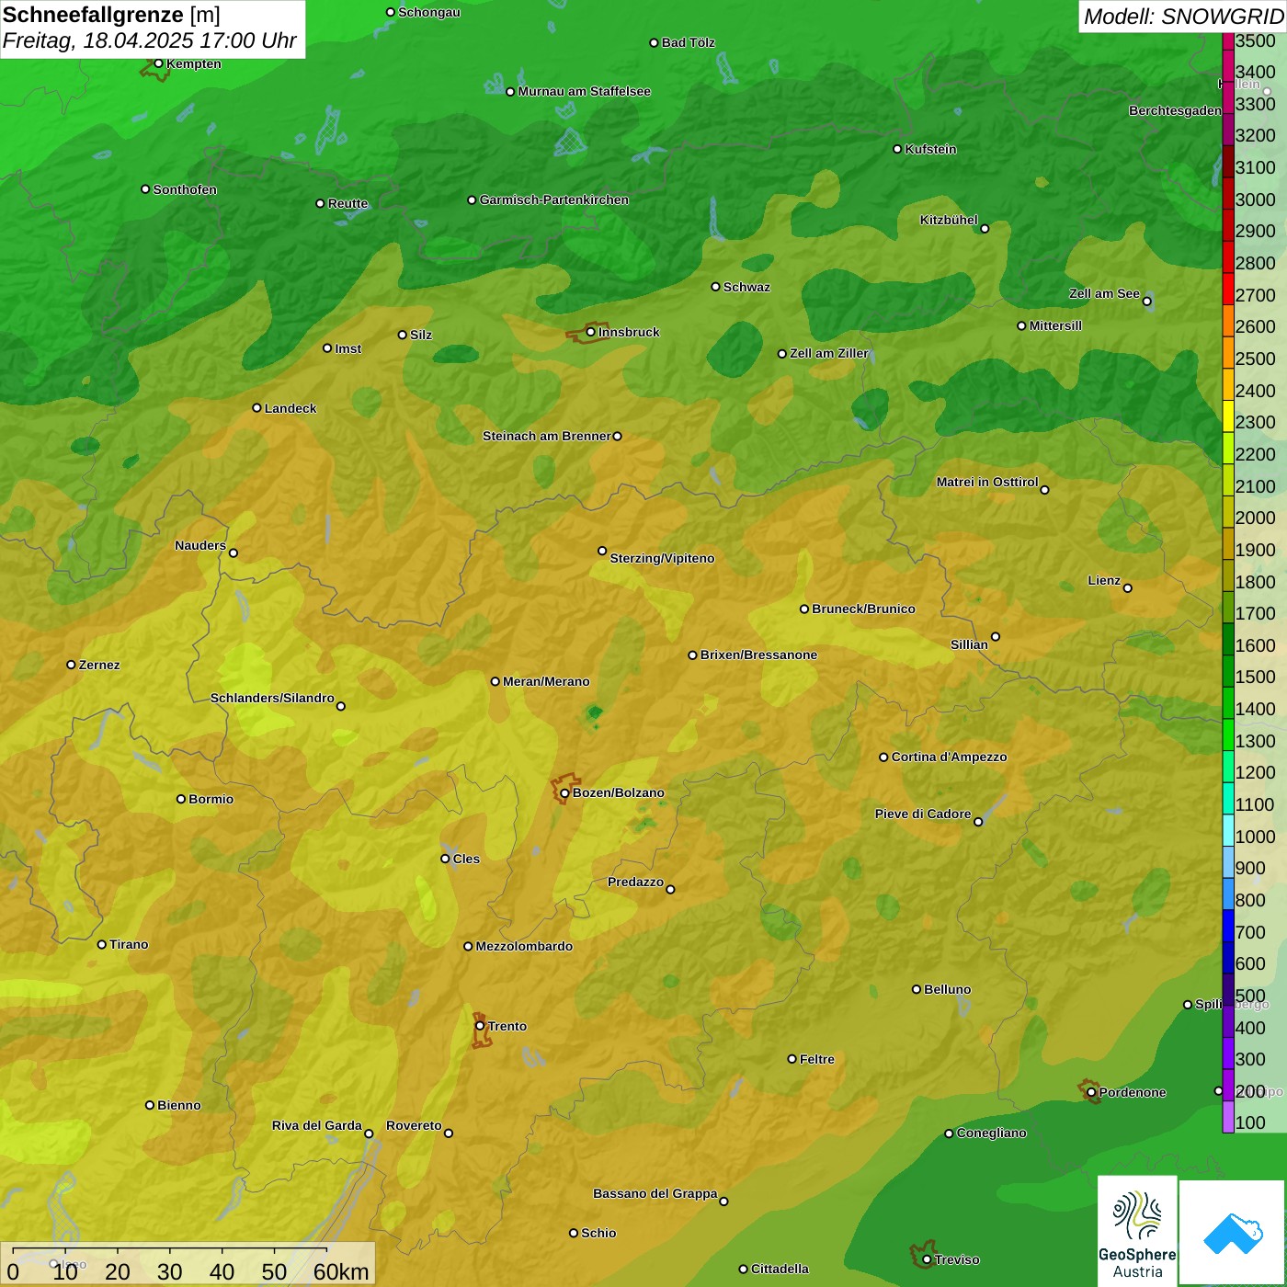Click the Schwaz location marker
1287x1287 pixels.
[715, 287]
